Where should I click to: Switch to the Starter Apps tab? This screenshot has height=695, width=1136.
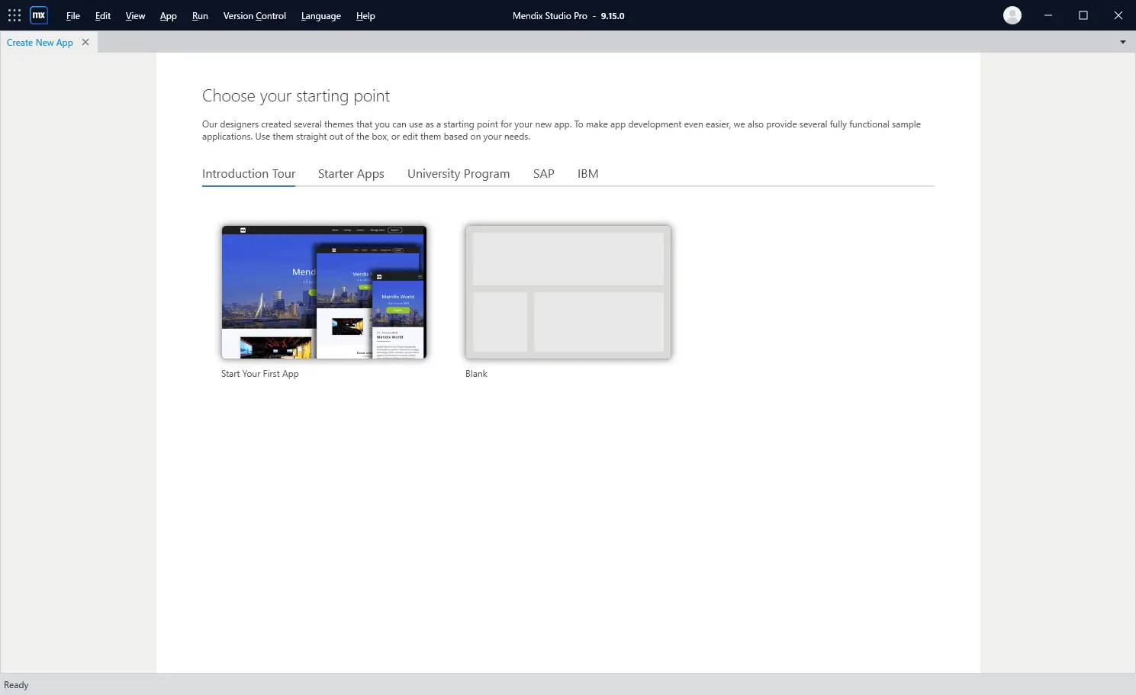351,174
